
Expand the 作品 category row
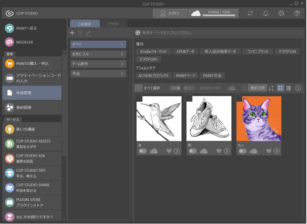(x=98, y=73)
